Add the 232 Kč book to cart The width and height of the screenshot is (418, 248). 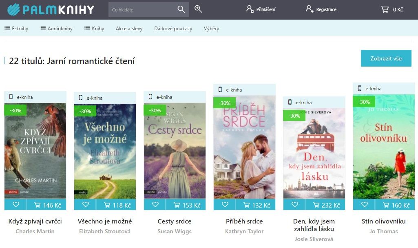tap(325, 205)
